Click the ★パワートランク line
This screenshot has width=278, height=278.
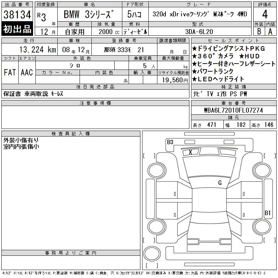[213, 71]
